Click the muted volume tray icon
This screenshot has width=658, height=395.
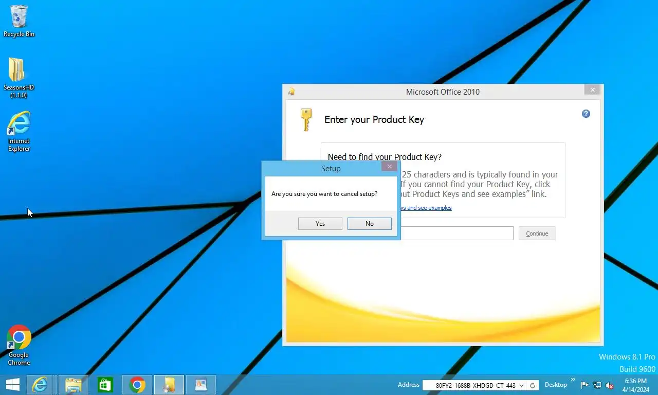tap(610, 385)
